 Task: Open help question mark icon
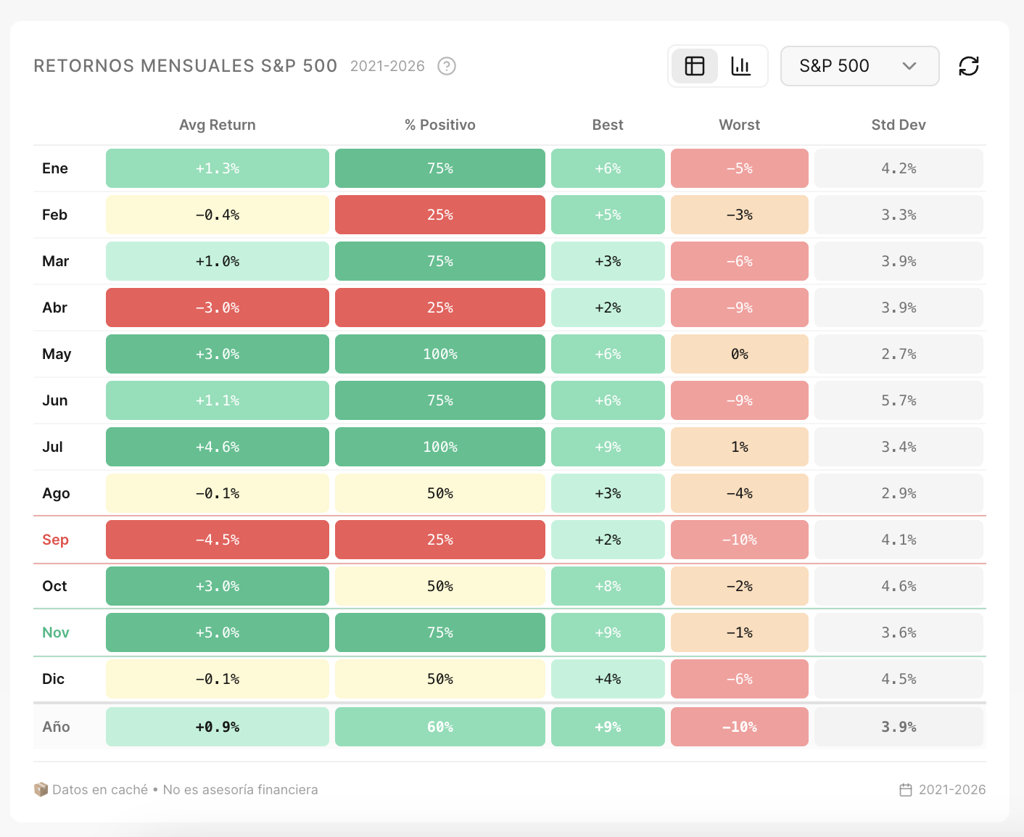pyautogui.click(x=447, y=66)
